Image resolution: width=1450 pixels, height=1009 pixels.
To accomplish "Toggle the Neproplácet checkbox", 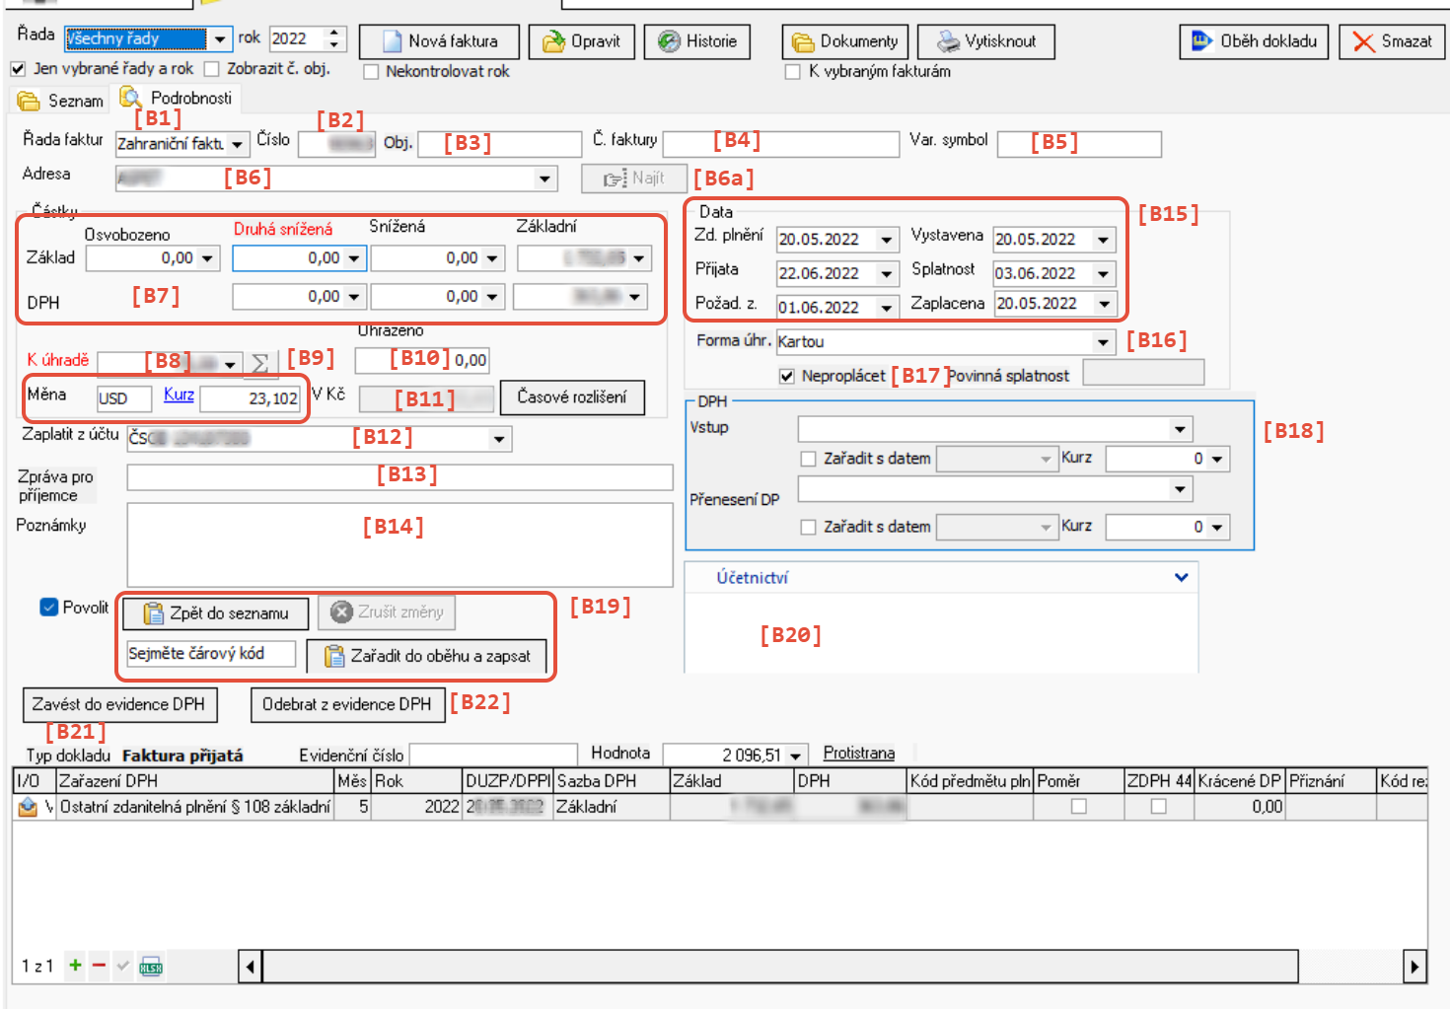I will pos(786,376).
